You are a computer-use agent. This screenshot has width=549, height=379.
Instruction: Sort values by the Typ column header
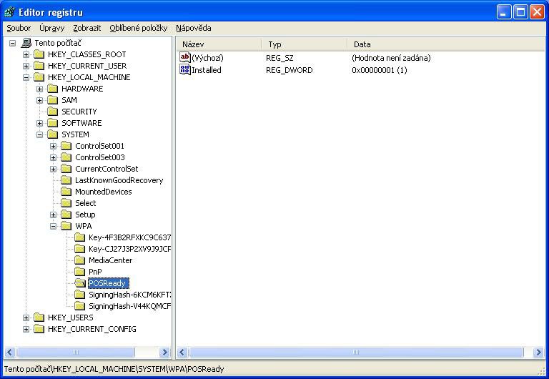click(x=305, y=44)
